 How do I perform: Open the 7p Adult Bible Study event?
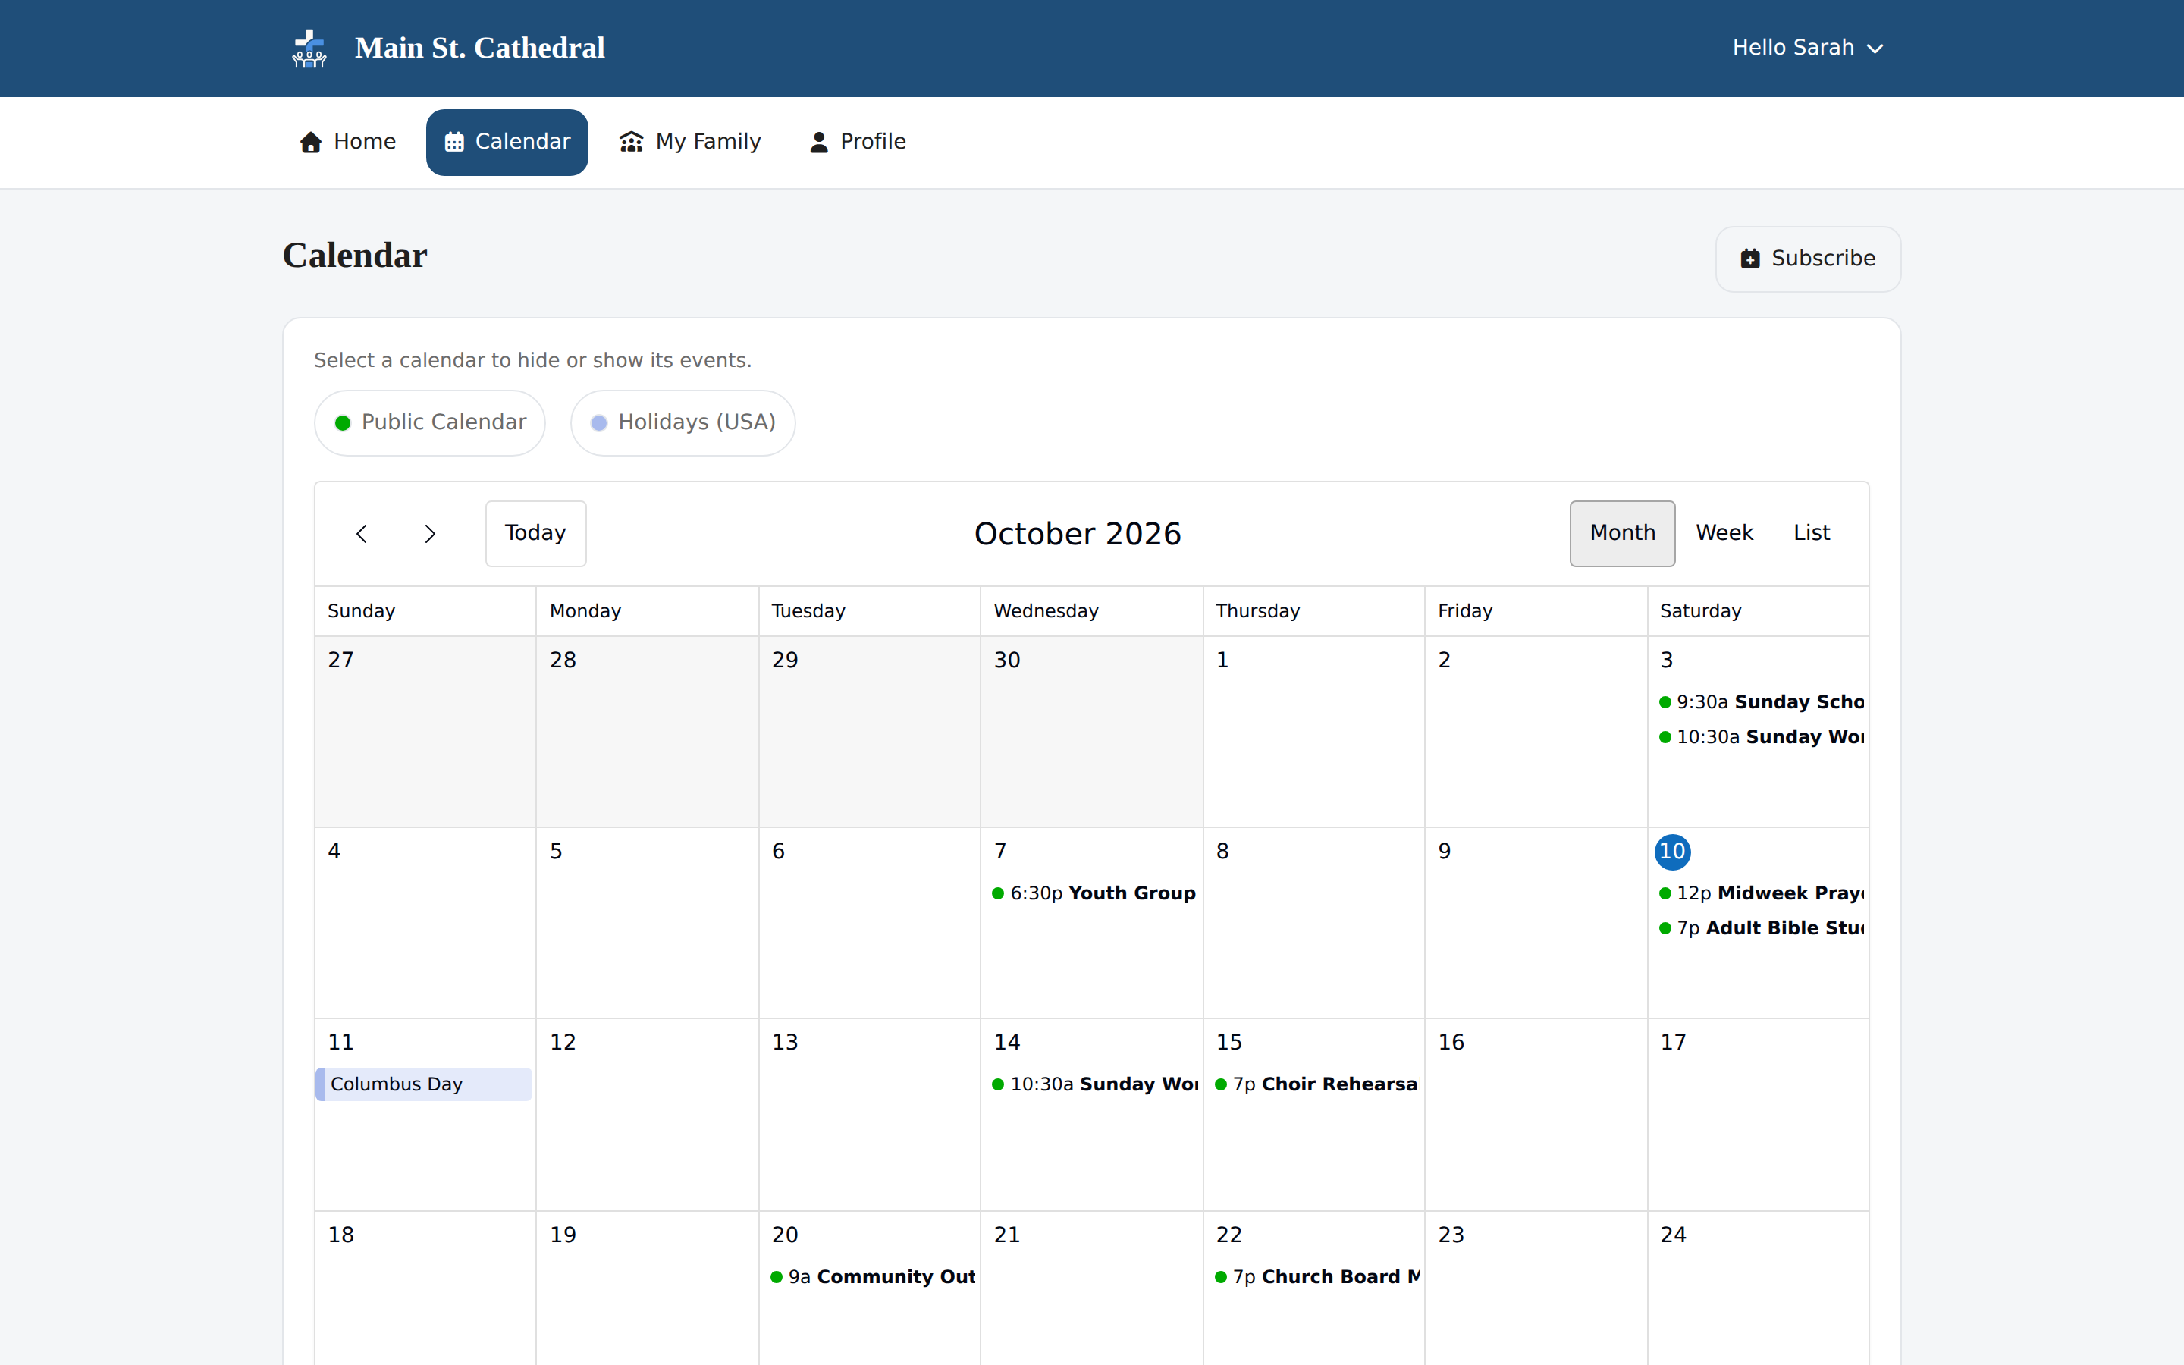(x=1761, y=928)
